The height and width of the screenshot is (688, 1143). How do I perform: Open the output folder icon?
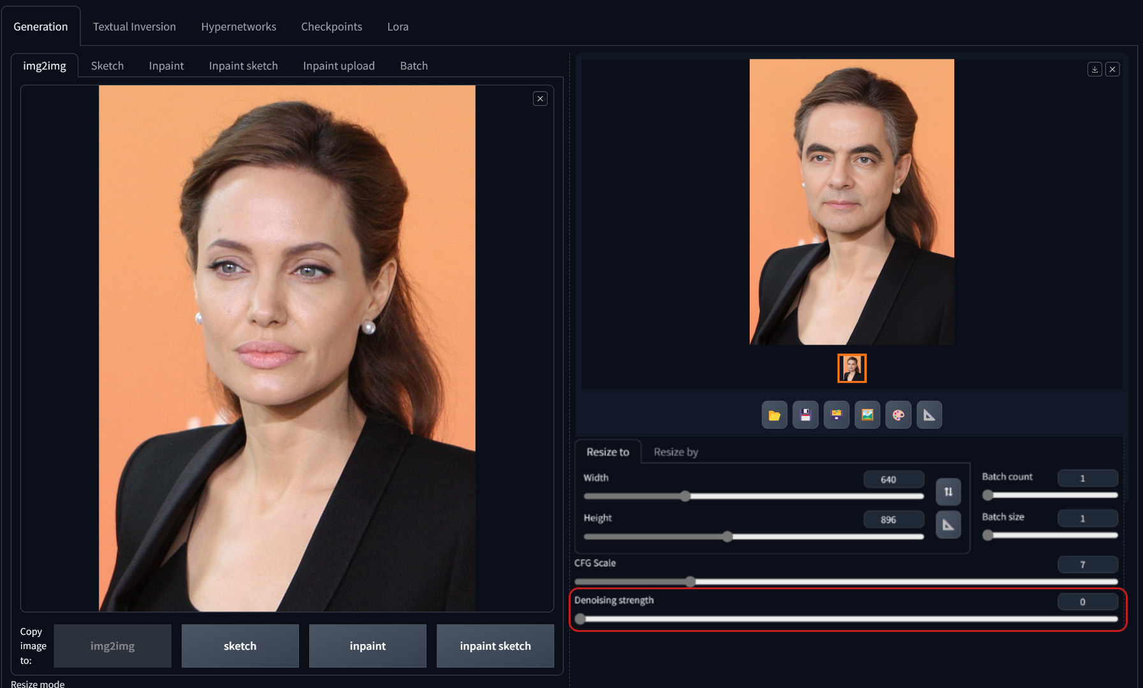[775, 415]
